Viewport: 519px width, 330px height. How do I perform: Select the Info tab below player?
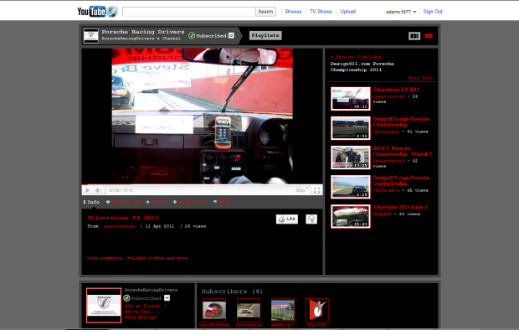(91, 202)
